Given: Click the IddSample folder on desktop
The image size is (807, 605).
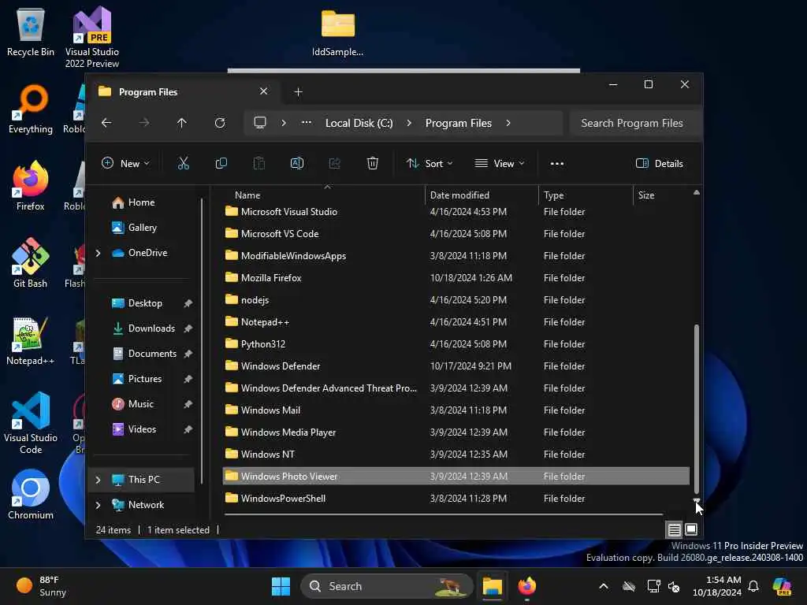Looking at the screenshot, I should tap(337, 32).
